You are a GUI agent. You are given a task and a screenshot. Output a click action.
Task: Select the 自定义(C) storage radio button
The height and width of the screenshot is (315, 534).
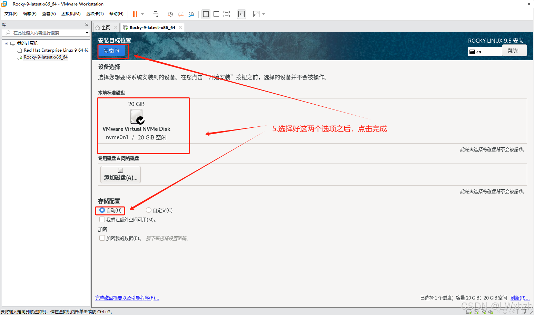point(149,210)
